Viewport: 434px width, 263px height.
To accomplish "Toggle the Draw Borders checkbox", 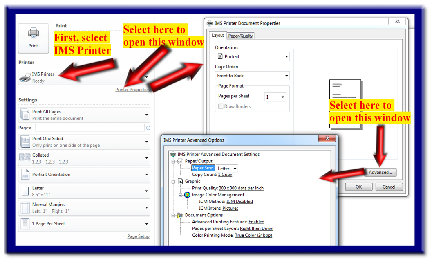I will click(221, 106).
